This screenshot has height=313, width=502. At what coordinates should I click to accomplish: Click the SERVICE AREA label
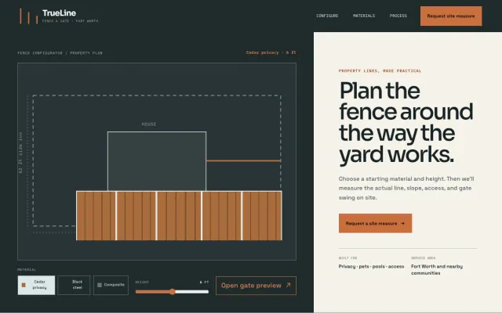(424, 257)
